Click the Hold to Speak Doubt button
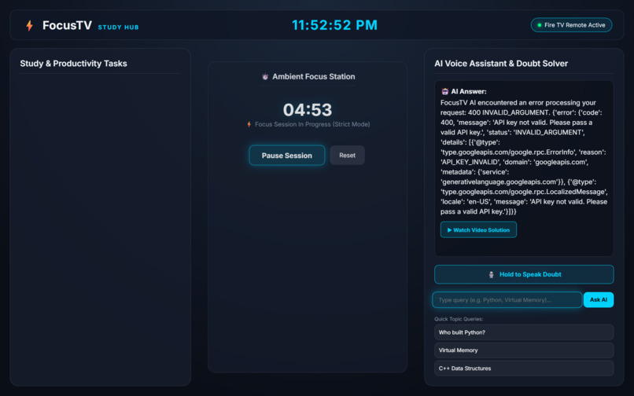The image size is (634, 396). click(x=524, y=274)
